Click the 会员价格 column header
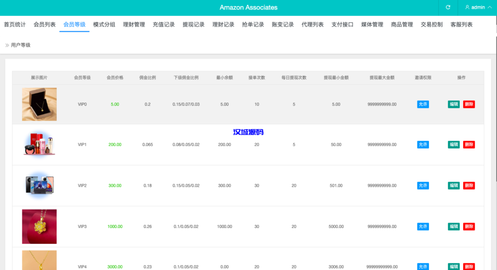This screenshot has height=270, width=497. (115, 78)
